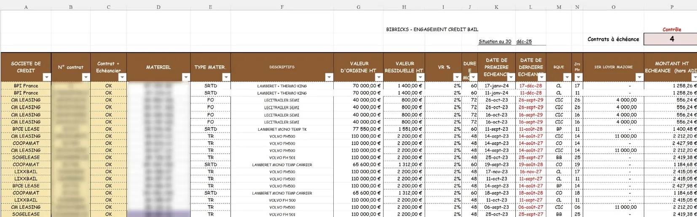Viewport: 697px width, 217px height.
Task: Select the MATERIEL header cell
Action: coord(158,67)
